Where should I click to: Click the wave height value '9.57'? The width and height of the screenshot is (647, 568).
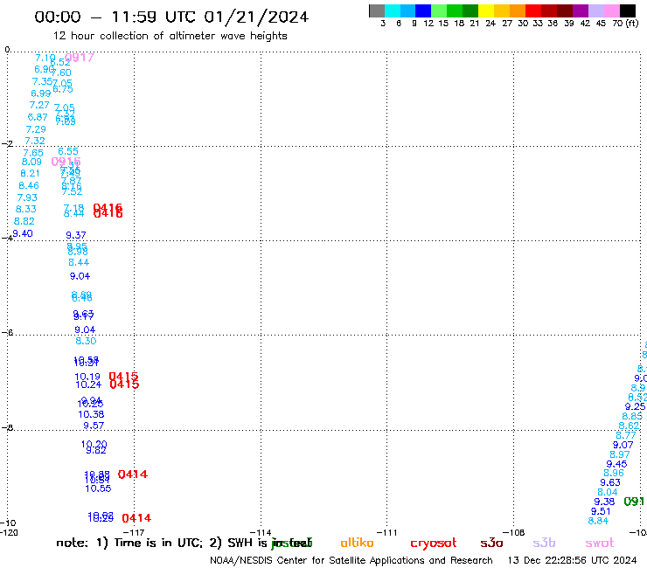coord(94,426)
